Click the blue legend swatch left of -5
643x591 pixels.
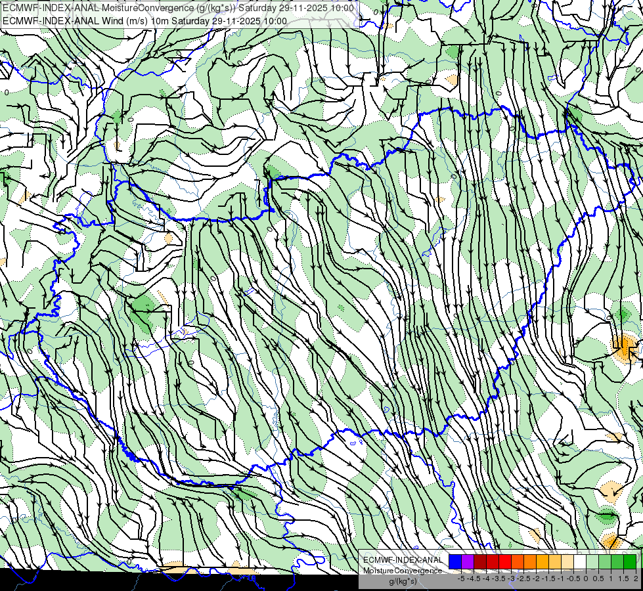click(455, 562)
